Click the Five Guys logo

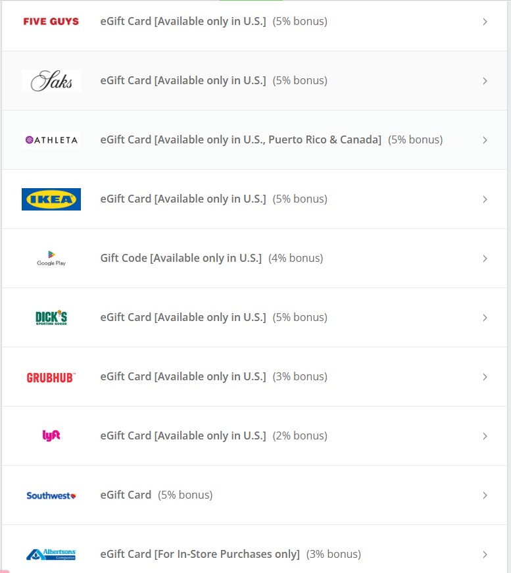[x=51, y=22]
